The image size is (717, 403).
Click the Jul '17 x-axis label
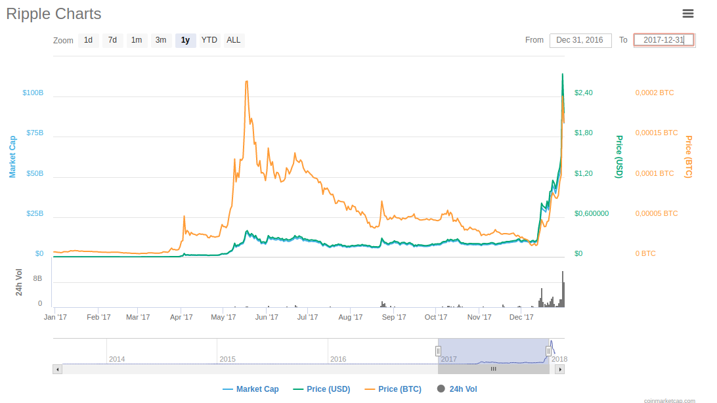click(307, 317)
